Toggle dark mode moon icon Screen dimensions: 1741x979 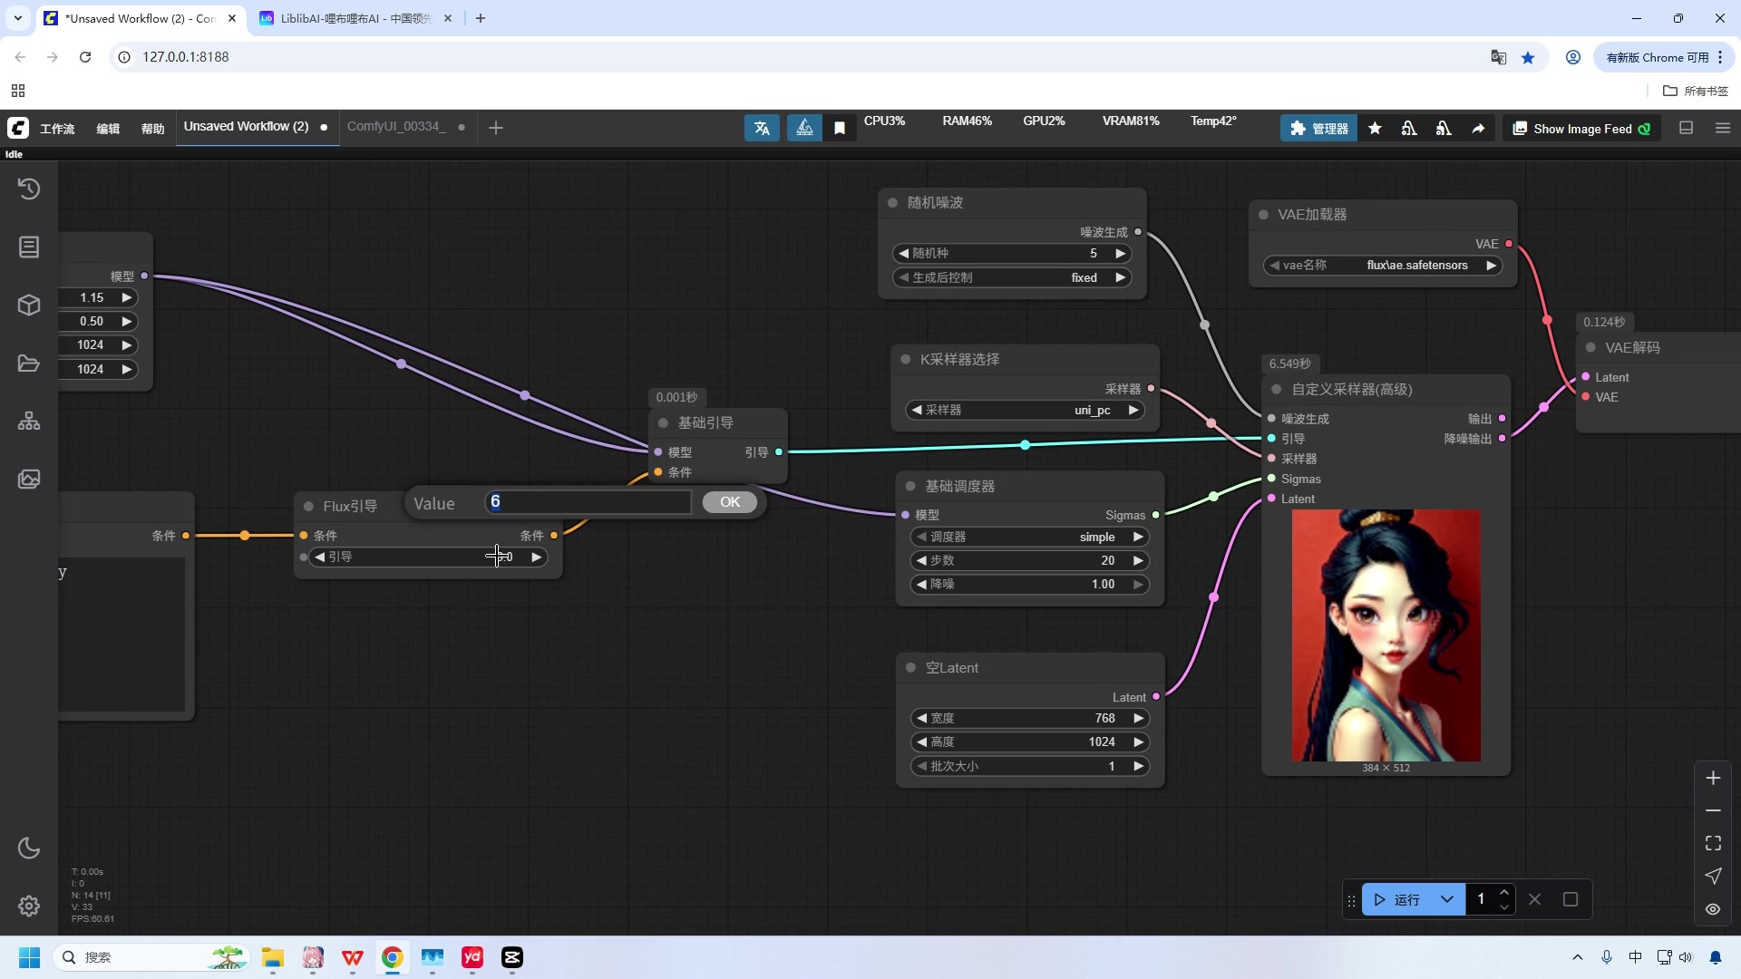[x=29, y=848]
